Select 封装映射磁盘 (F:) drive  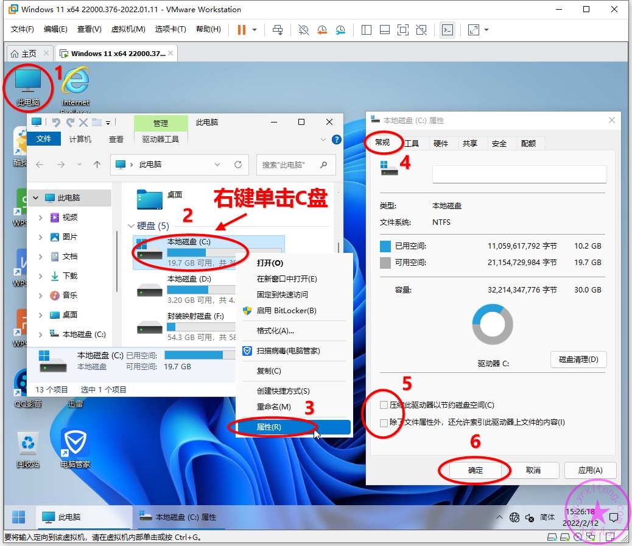[185, 328]
